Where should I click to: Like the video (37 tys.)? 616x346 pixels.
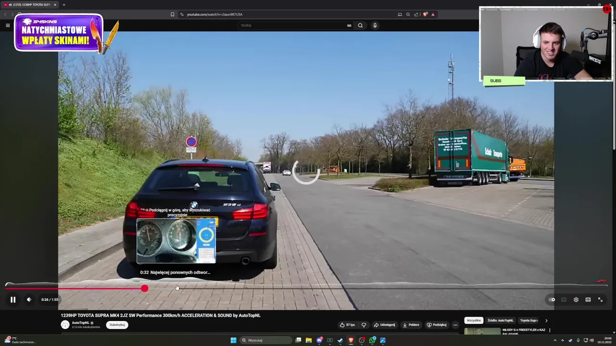347,325
